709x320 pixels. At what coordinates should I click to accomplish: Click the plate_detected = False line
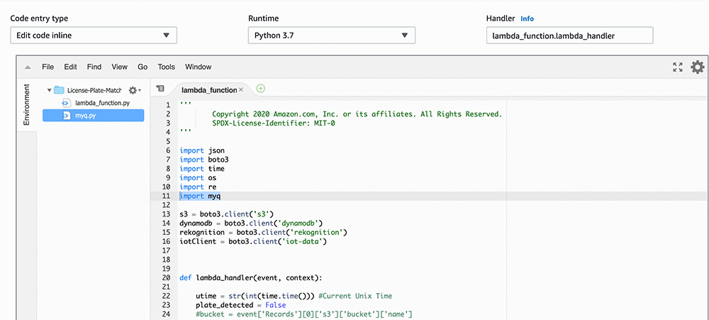coord(241,304)
